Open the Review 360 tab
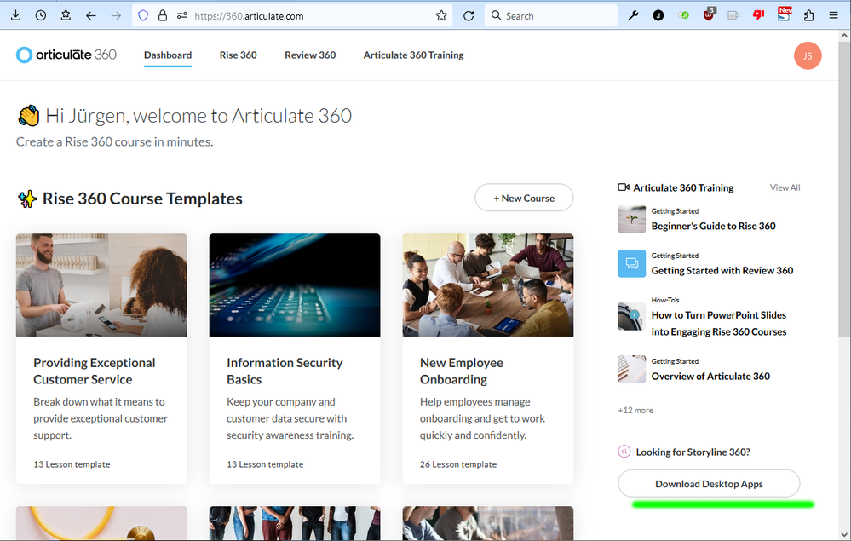The image size is (851, 541). [x=310, y=55]
